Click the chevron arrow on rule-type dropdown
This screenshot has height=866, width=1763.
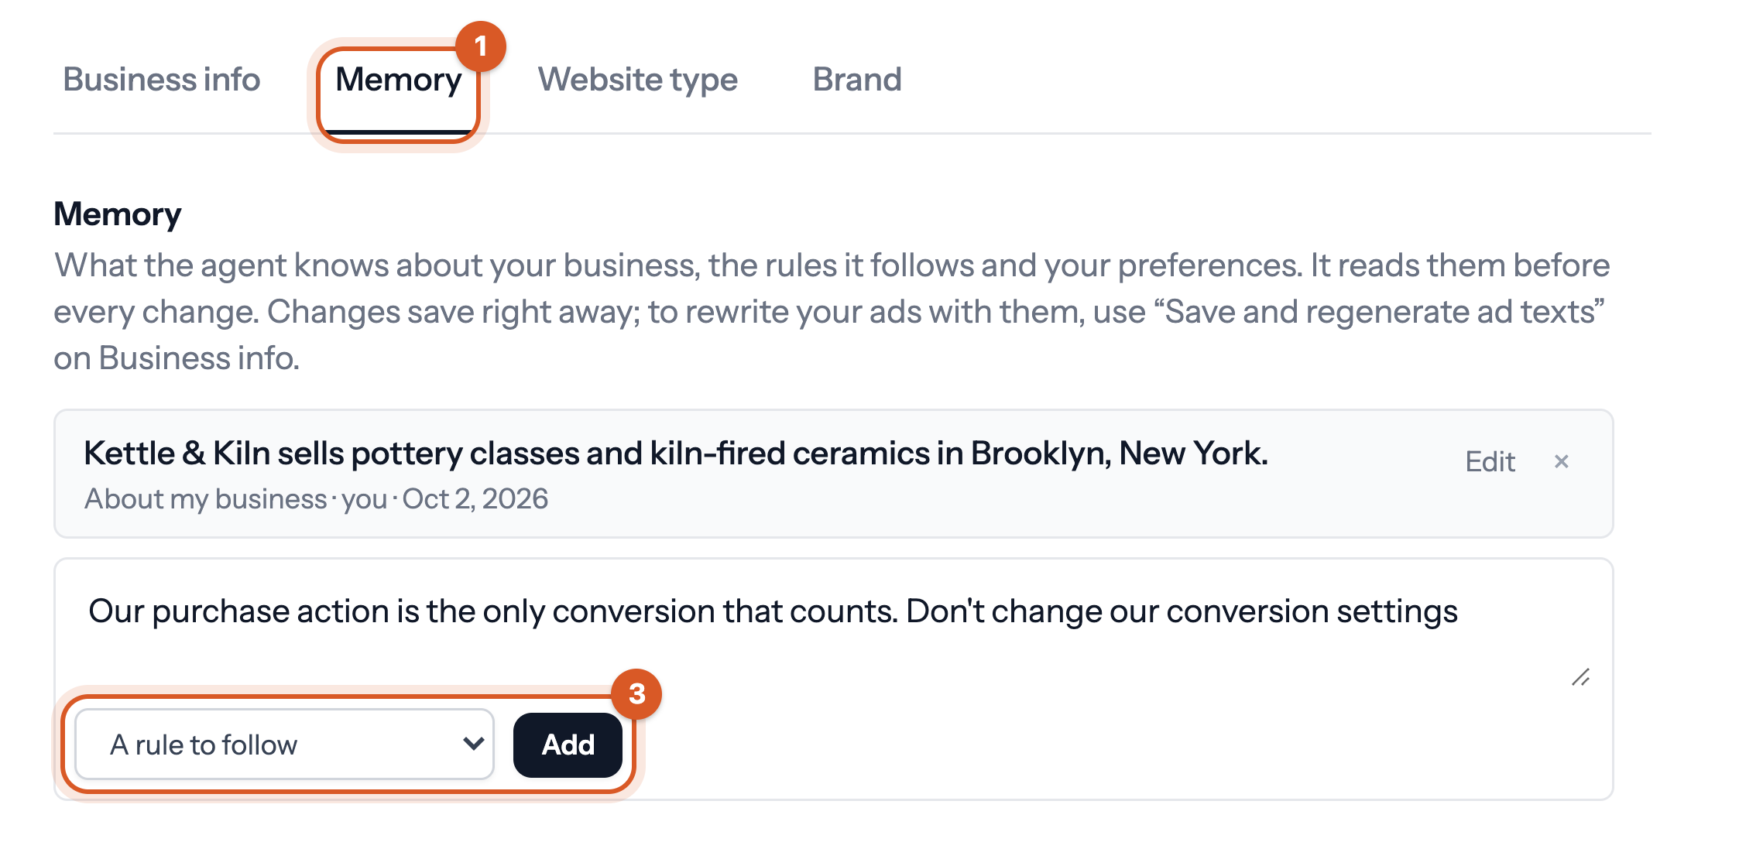coord(473,744)
